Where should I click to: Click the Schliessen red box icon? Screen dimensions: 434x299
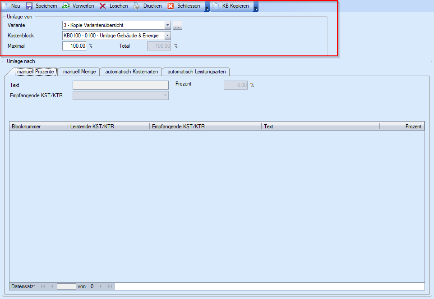pyautogui.click(x=171, y=6)
